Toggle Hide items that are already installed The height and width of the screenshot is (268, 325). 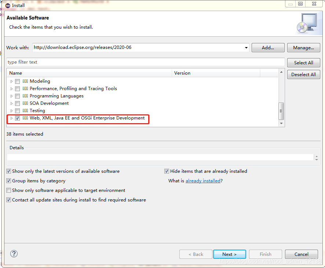(x=167, y=171)
